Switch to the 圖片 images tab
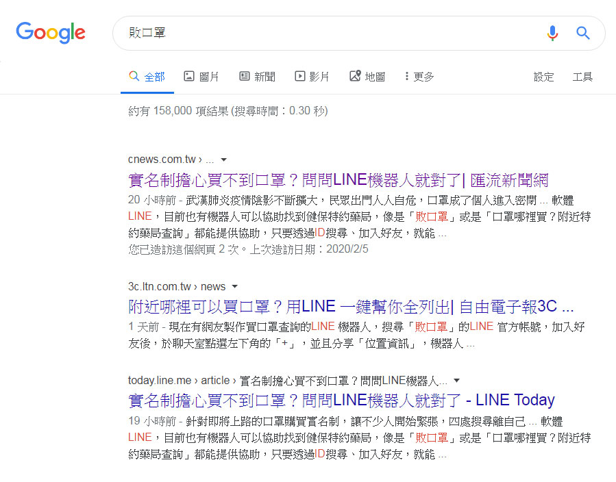616x482 pixels. coord(201,77)
